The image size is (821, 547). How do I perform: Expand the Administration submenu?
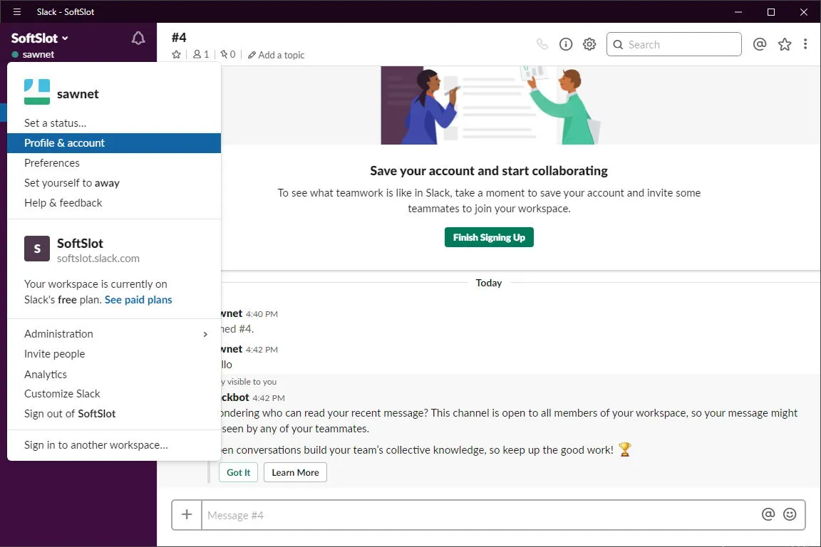pos(114,334)
